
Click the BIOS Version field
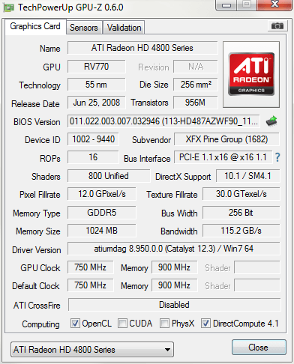coord(163,121)
